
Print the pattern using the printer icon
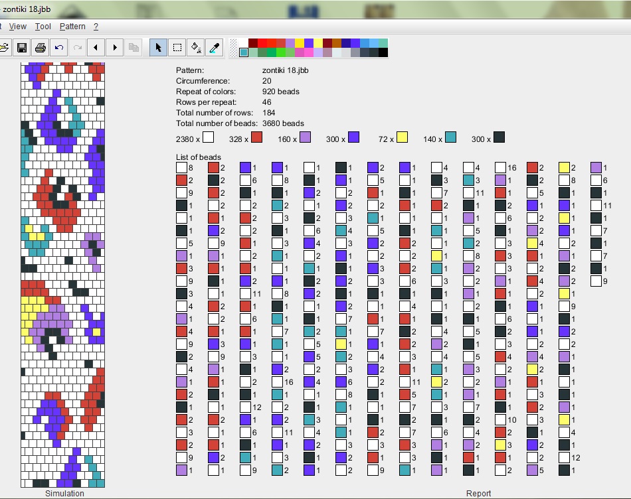click(41, 47)
